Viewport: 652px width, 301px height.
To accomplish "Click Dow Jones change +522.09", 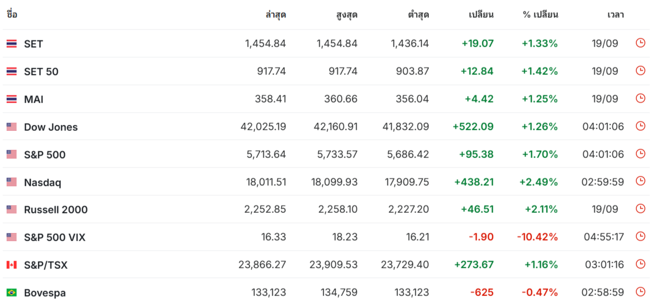I will coord(473,126).
